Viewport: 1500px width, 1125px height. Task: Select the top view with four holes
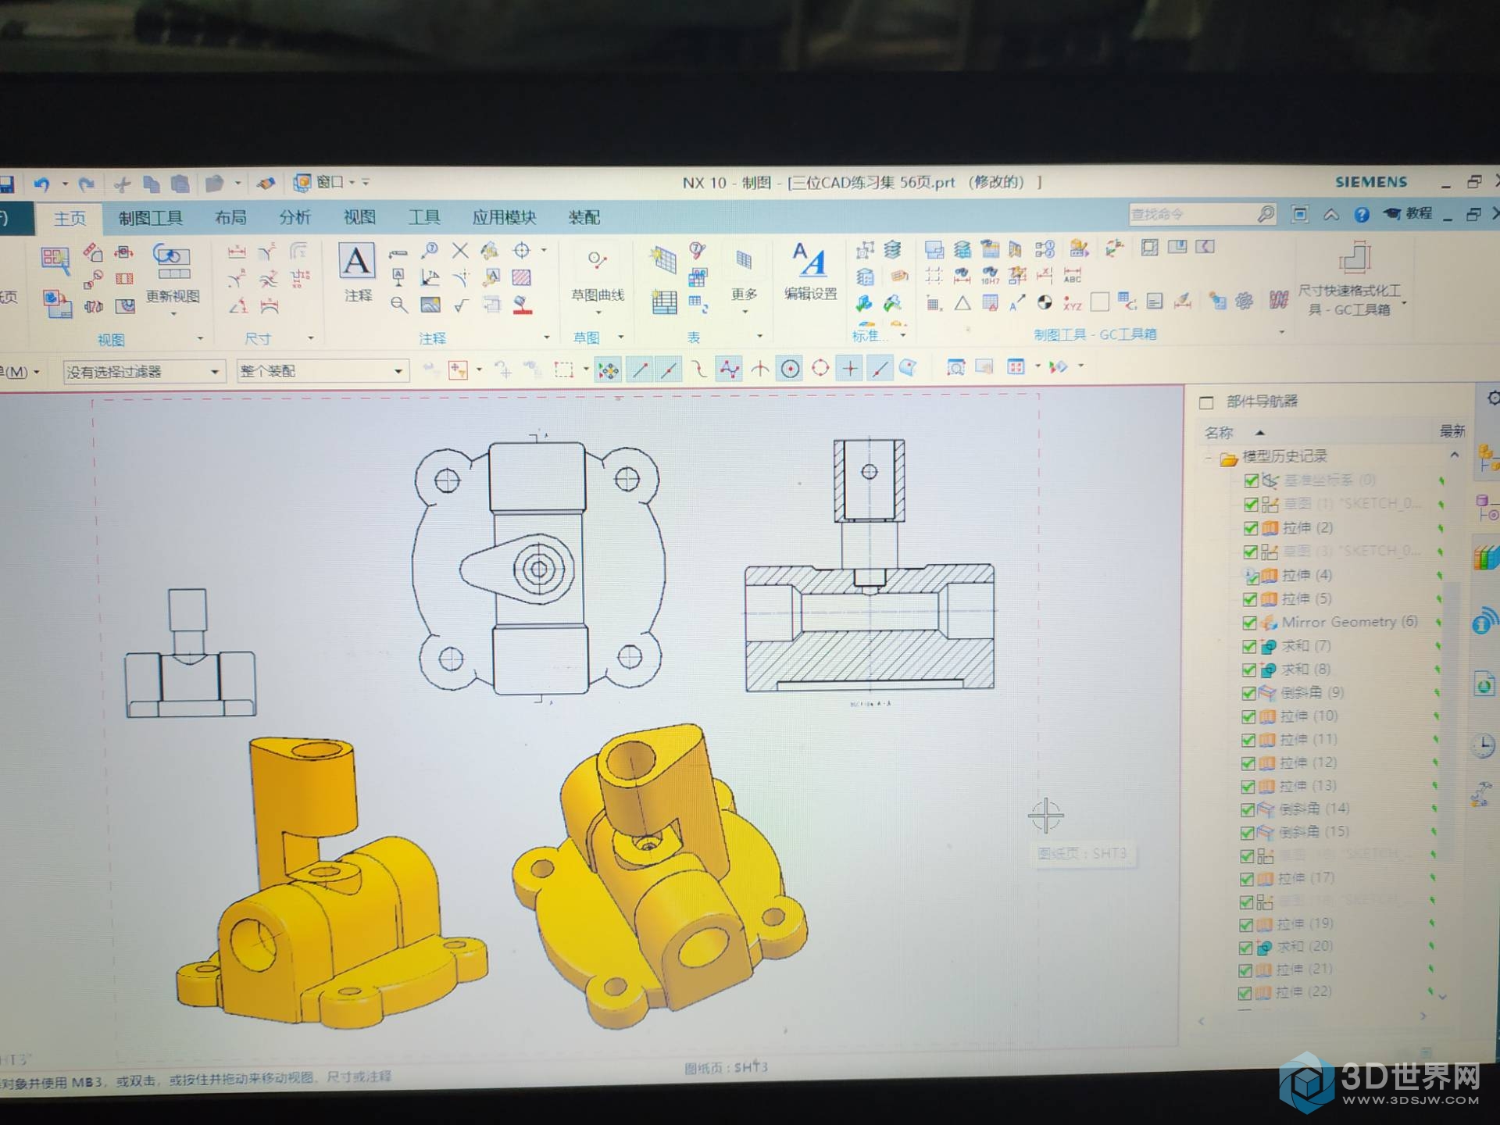point(539,569)
